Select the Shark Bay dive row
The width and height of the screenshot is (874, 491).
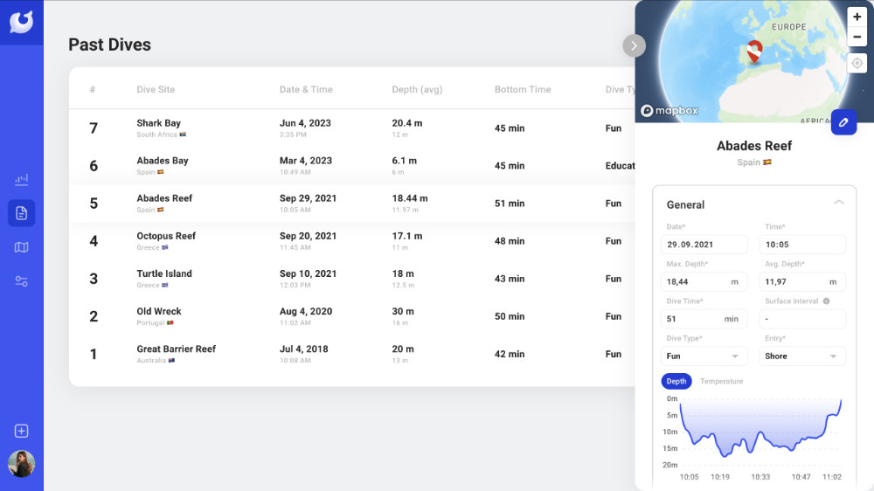350,128
